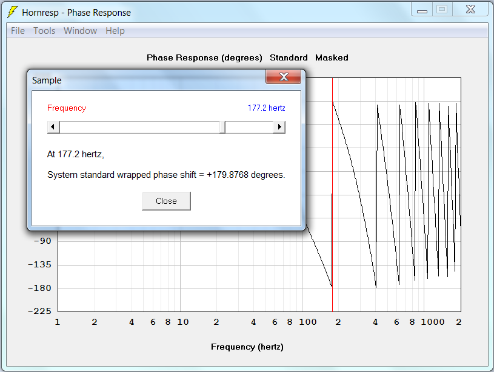The width and height of the screenshot is (494, 372).
Task: Click the Hornresp lightning bolt icon
Action: click(12, 12)
